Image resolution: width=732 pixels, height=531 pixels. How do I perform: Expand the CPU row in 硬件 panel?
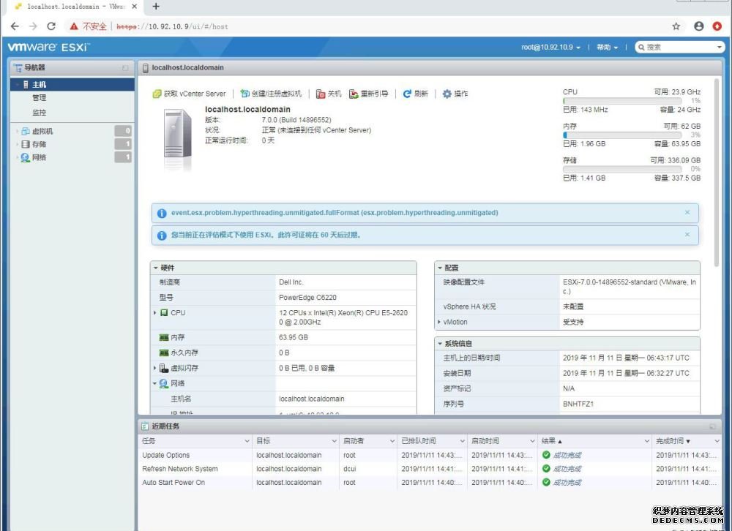coord(155,312)
